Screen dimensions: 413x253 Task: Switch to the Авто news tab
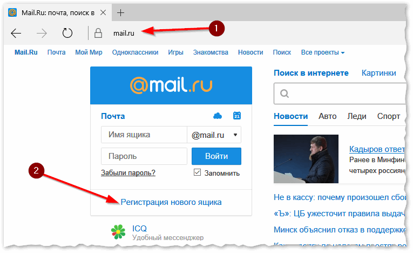pos(327,116)
